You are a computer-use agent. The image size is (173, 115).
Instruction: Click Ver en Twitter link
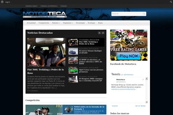[x=140, y=106]
